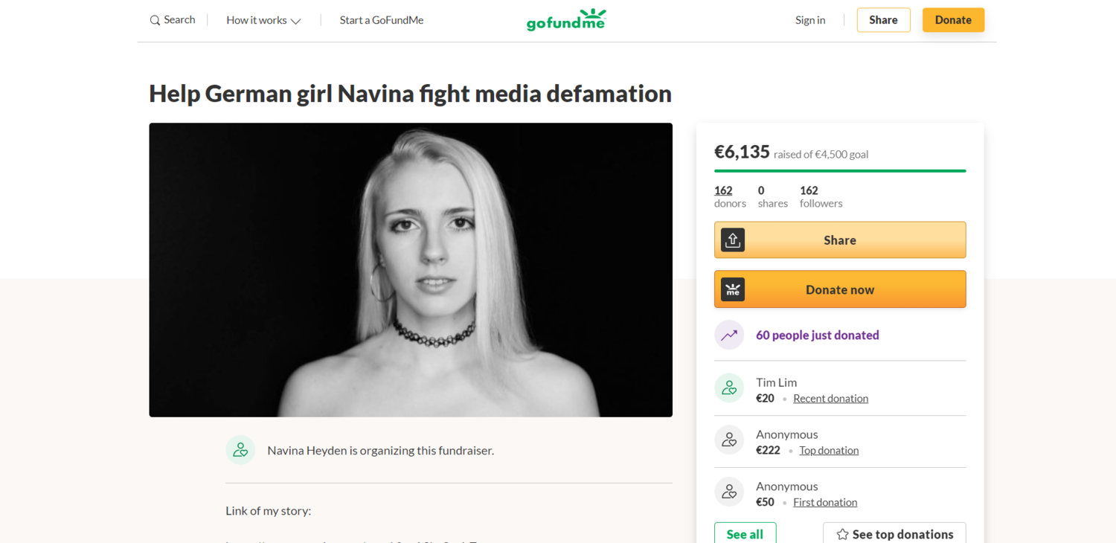Click the Top donation link
Screen dimensions: 1116x543
829,450
